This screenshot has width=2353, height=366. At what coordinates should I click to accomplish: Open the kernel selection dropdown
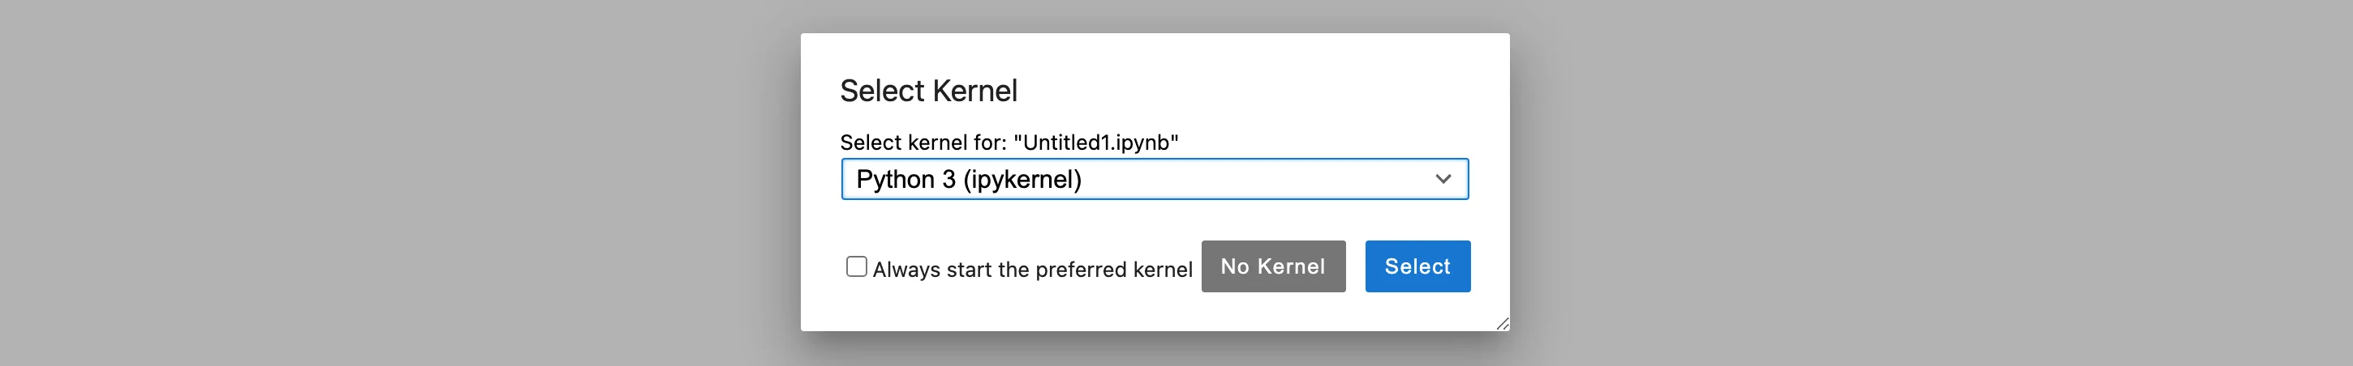tap(1154, 180)
